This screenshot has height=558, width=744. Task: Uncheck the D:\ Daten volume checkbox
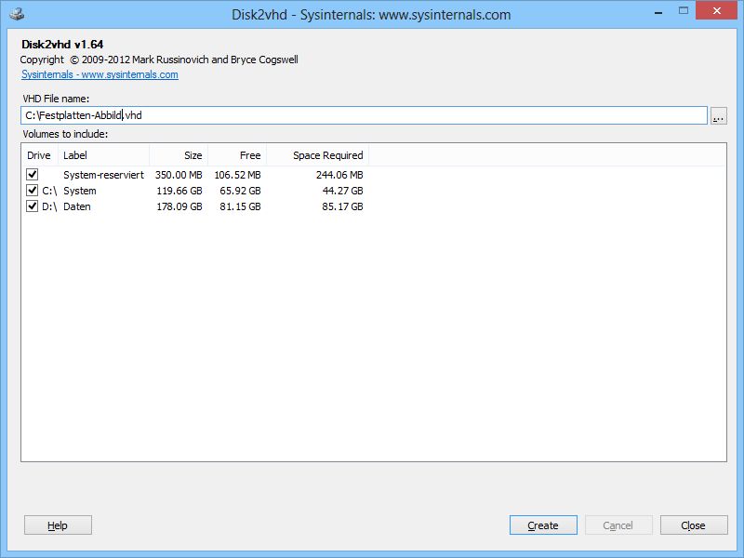coord(33,206)
